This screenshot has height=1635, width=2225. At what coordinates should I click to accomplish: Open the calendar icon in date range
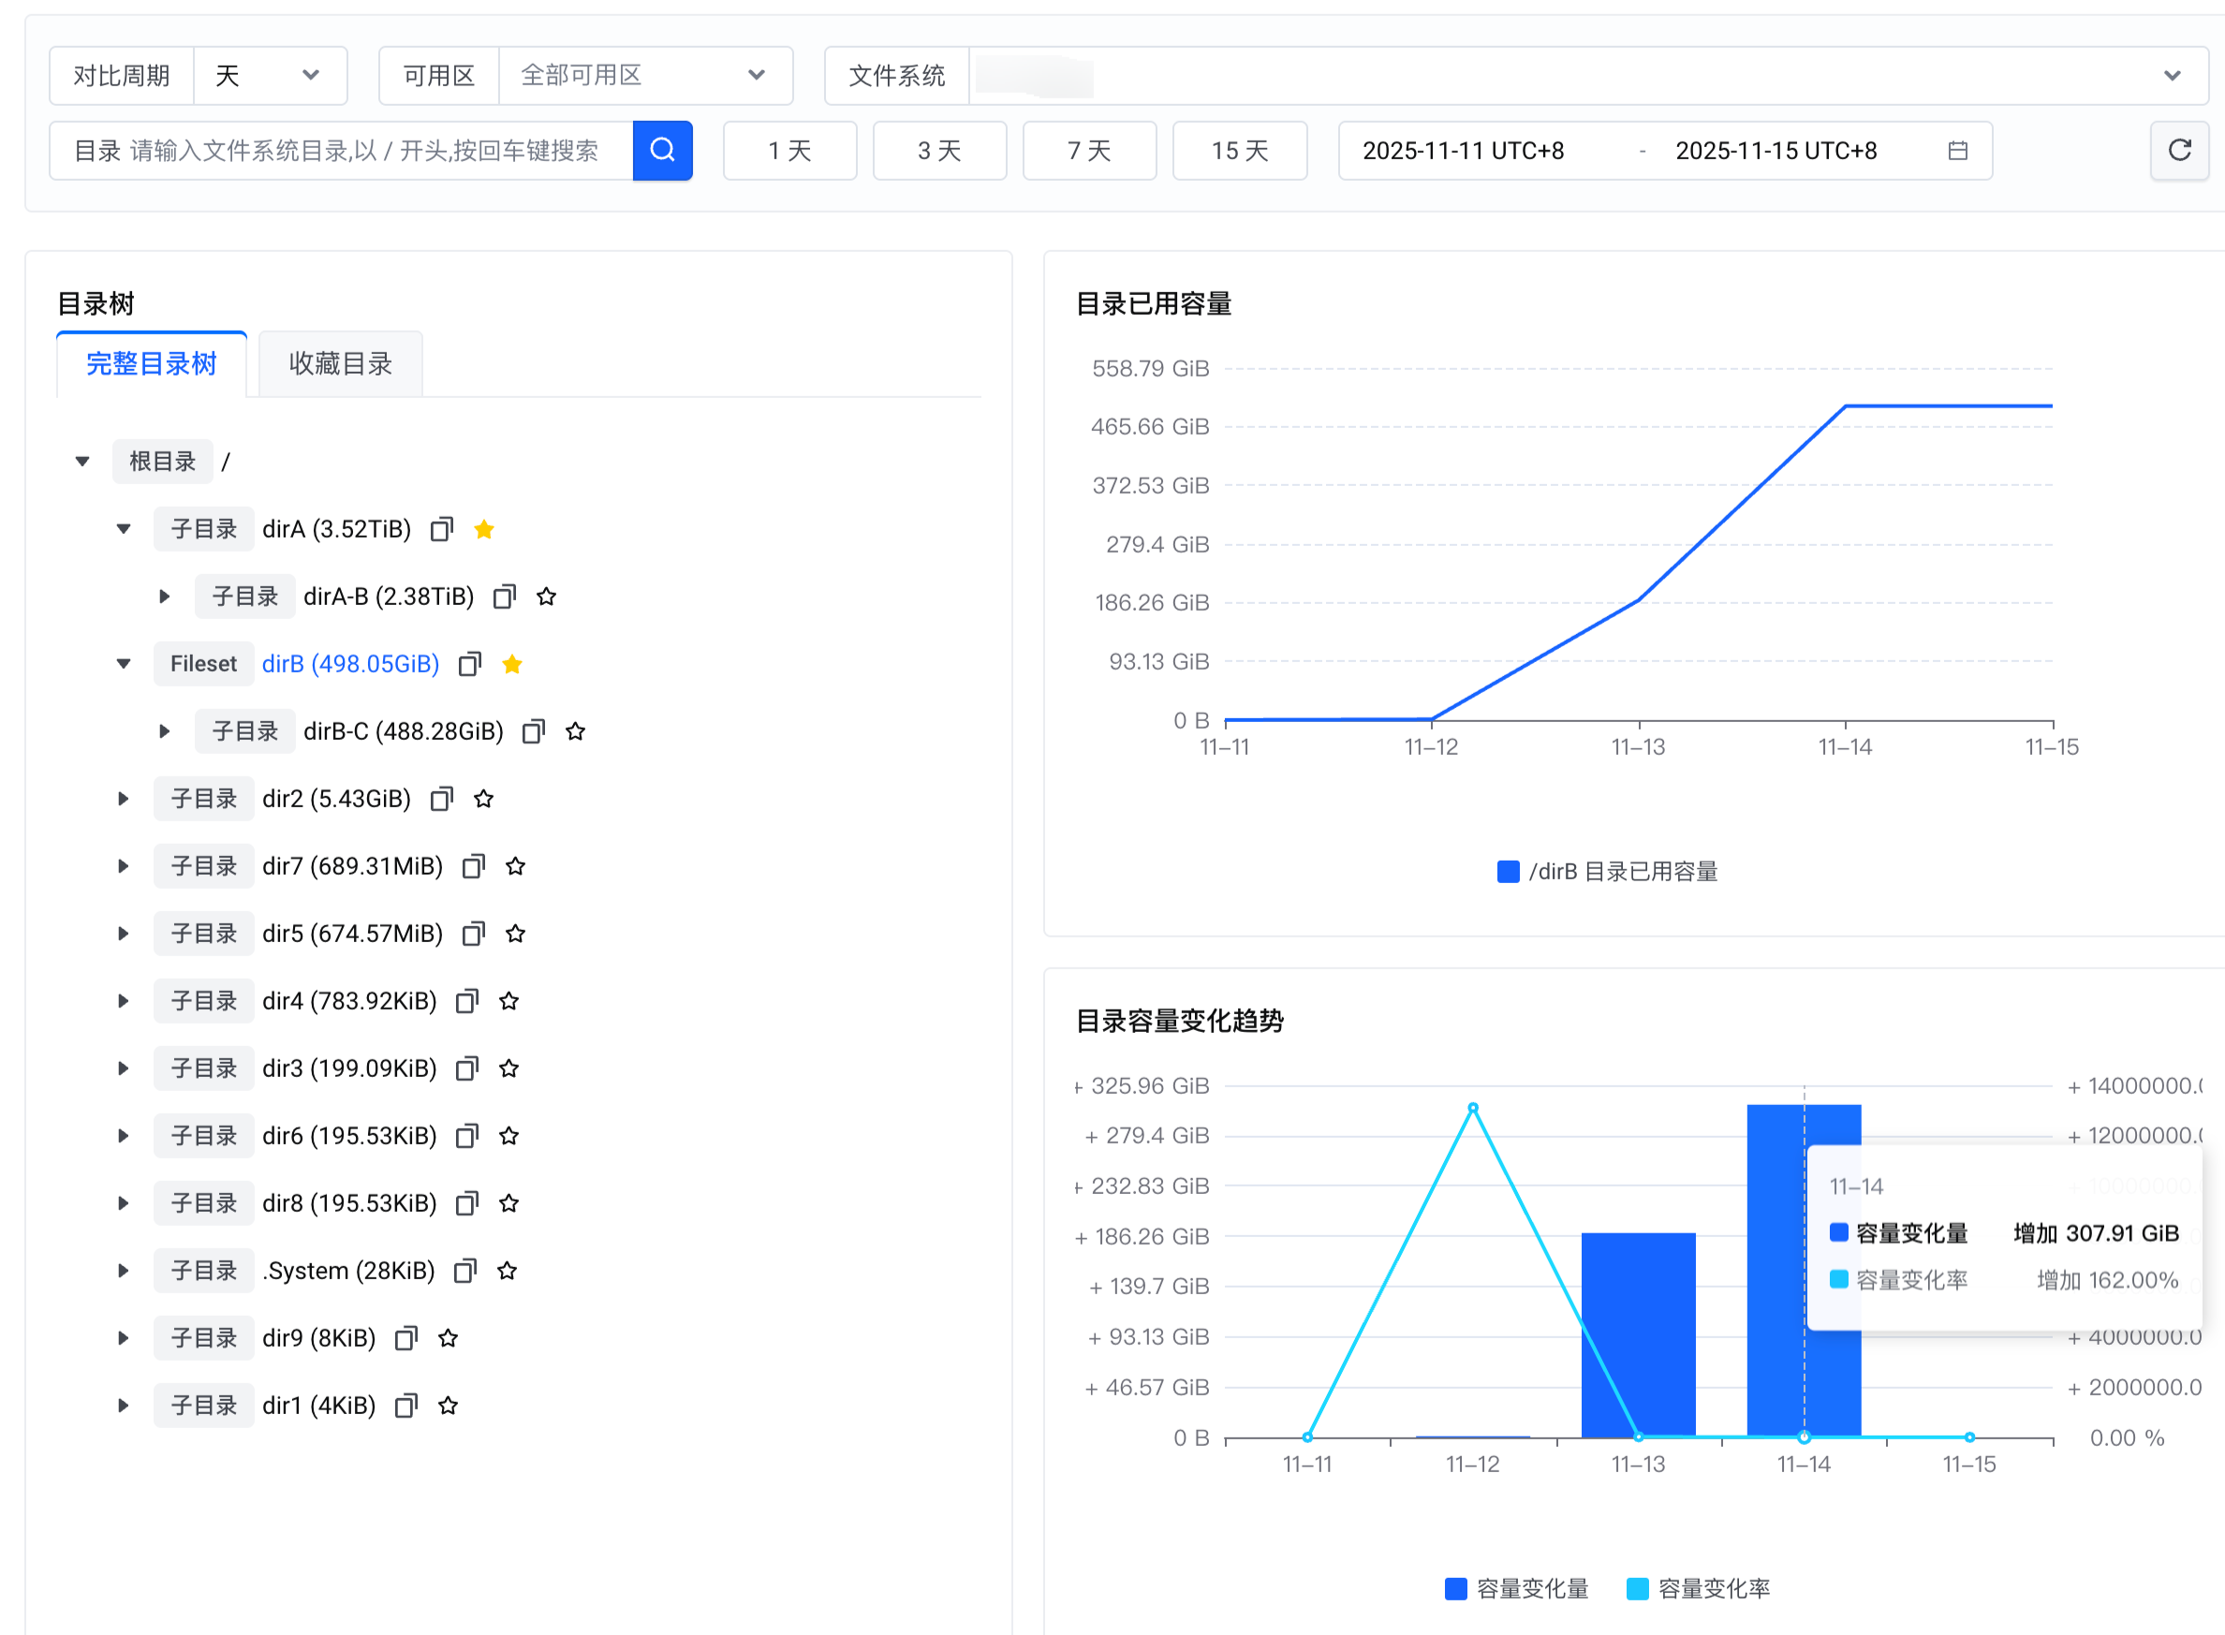pyautogui.click(x=1957, y=151)
